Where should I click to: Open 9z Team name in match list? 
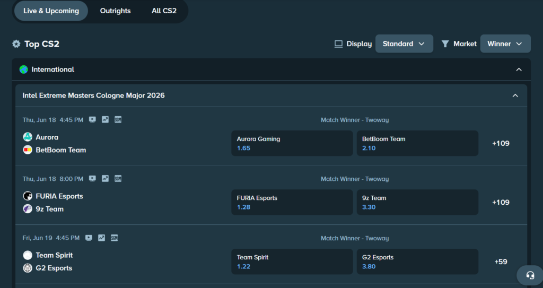tap(49, 208)
